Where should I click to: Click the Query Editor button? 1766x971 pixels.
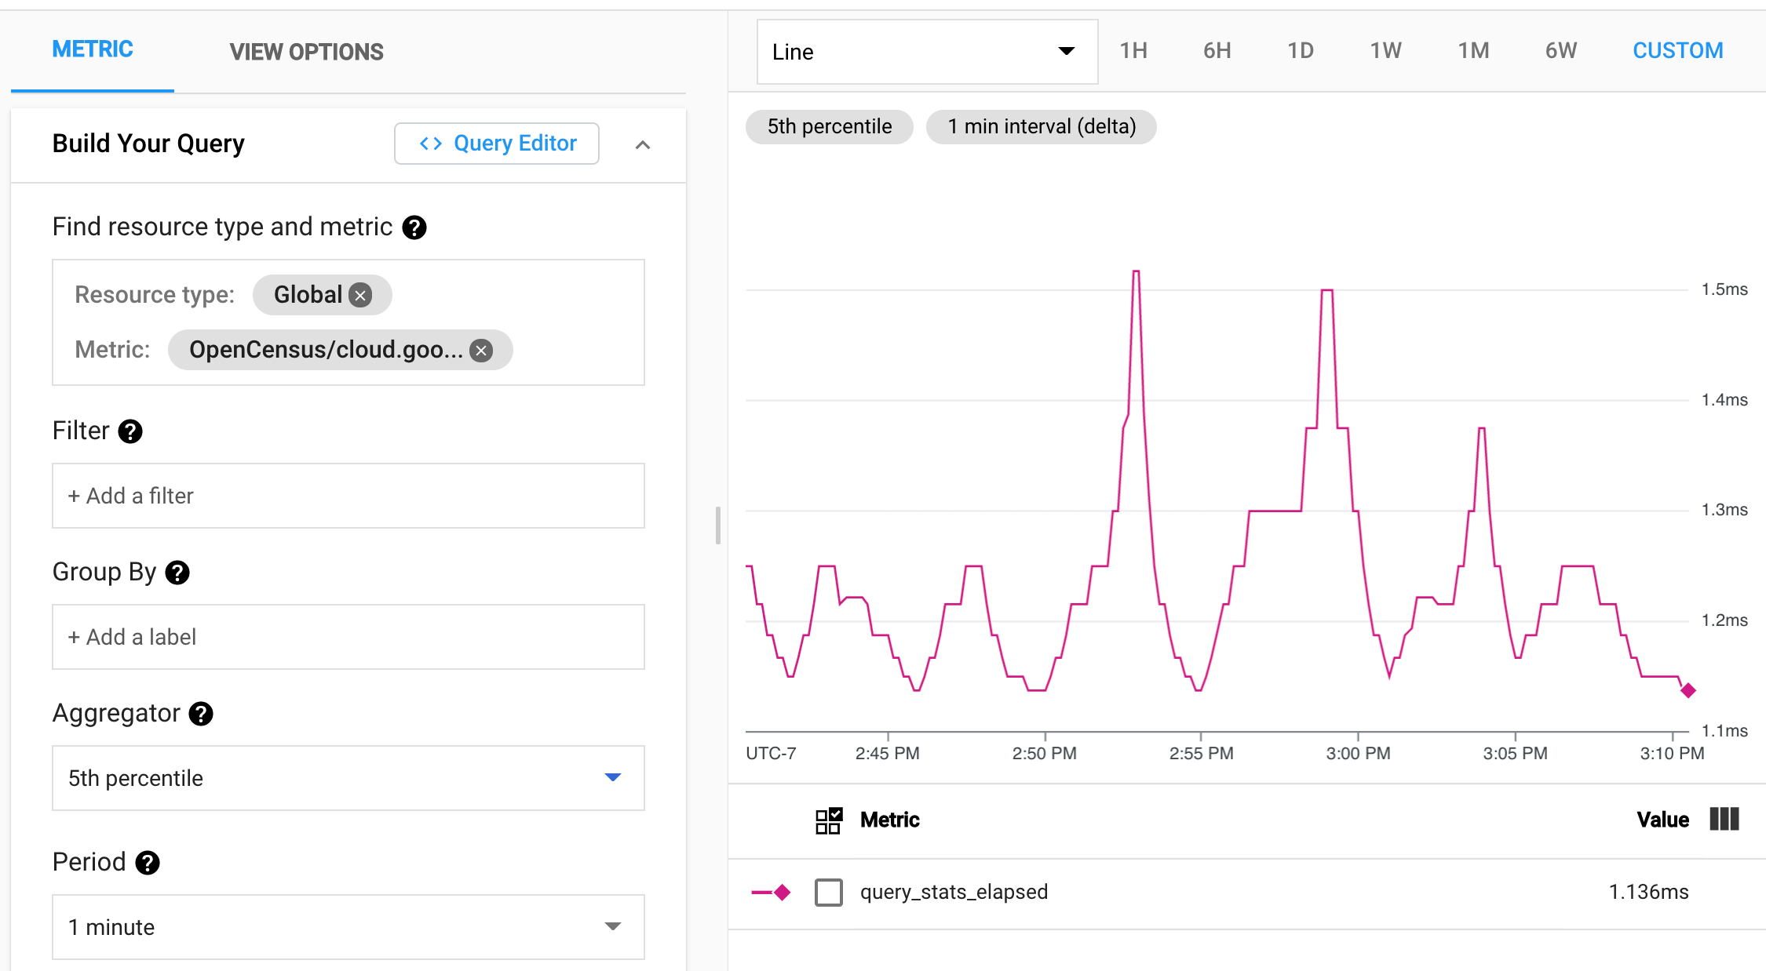[499, 144]
